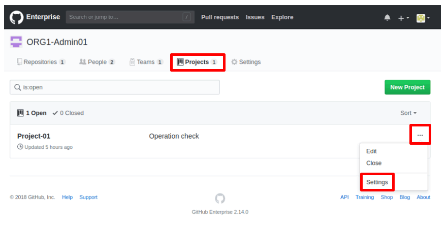Open the organization Settings tab
447x227 pixels.
pyautogui.click(x=246, y=62)
